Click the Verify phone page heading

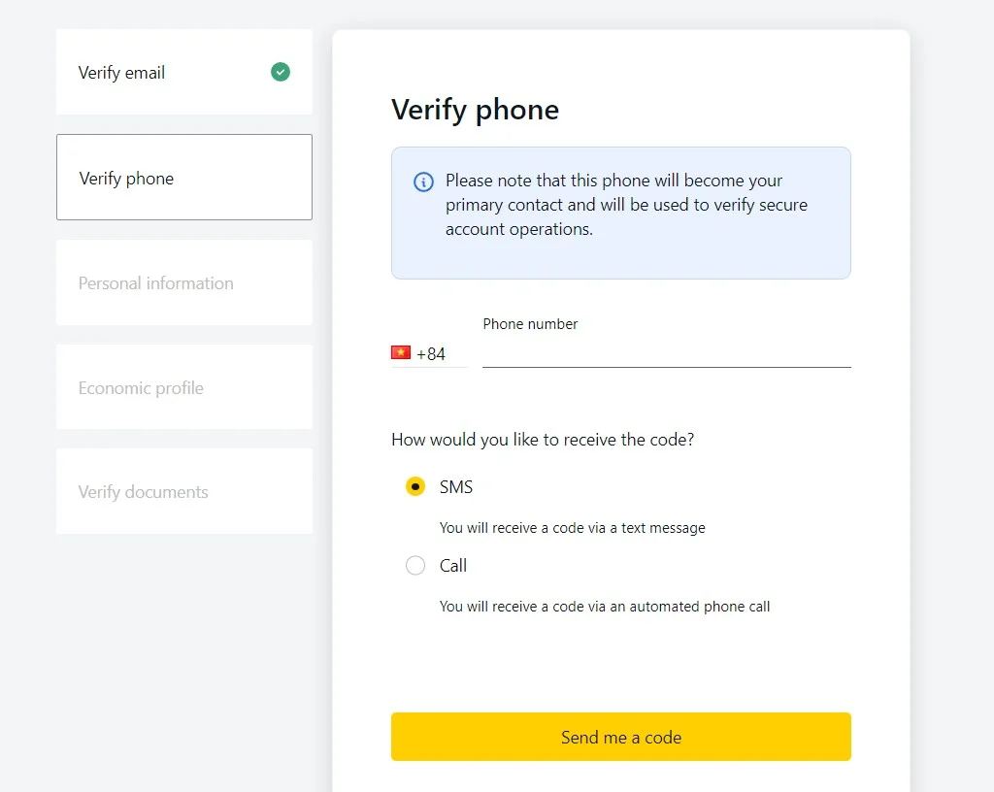(x=475, y=110)
